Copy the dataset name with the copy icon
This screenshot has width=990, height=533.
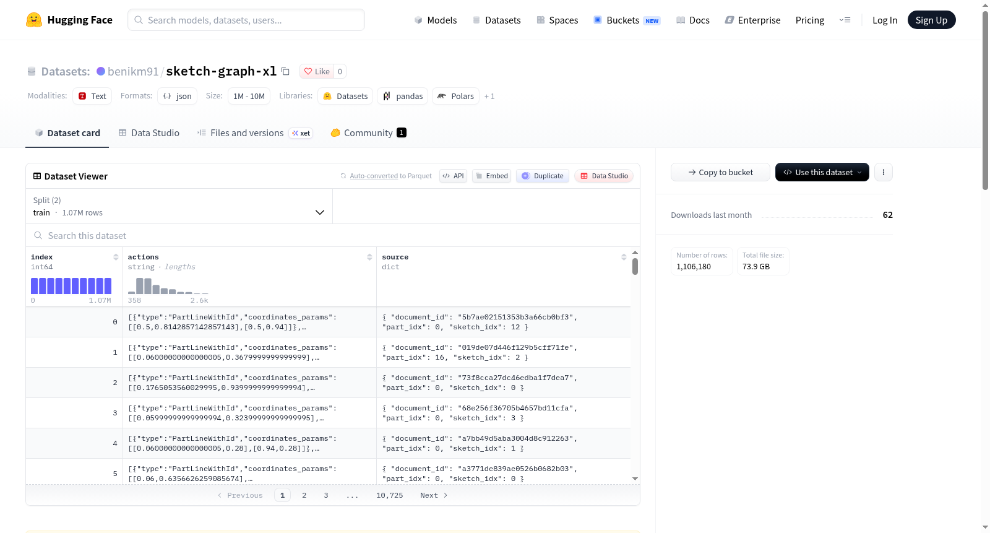(285, 71)
